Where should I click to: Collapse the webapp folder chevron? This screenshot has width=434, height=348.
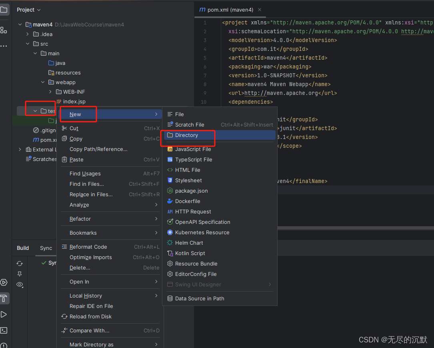point(43,82)
